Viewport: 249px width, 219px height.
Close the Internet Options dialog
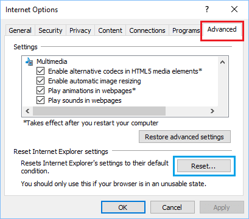coord(234,9)
